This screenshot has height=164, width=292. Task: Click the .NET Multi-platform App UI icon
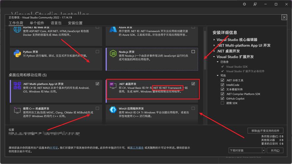tap(17, 86)
